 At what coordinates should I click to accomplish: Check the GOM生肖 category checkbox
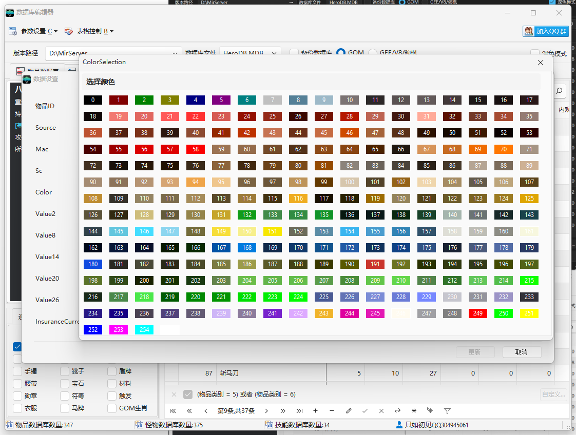pyautogui.click(x=112, y=408)
